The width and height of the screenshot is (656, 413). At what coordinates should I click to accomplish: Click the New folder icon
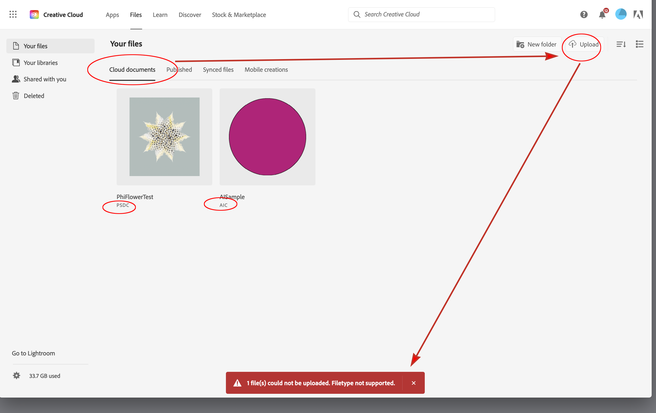click(519, 44)
